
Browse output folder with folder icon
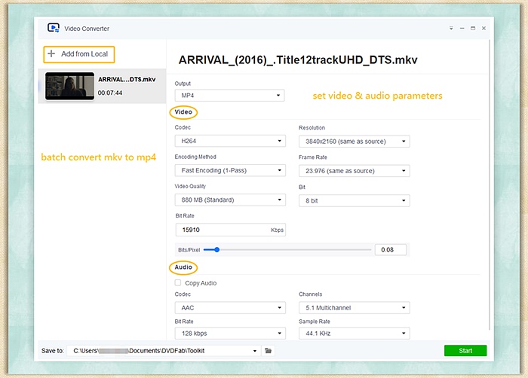click(268, 351)
